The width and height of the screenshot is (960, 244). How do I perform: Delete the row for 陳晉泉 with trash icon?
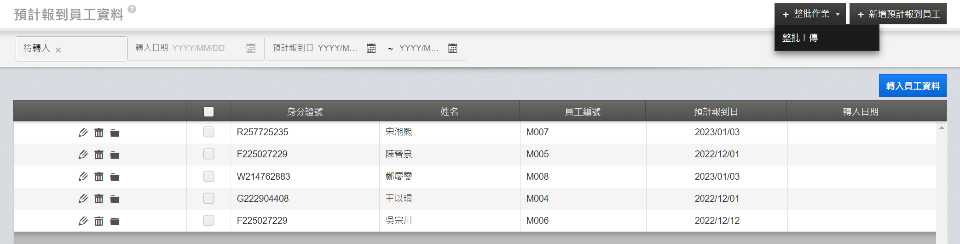pos(99,155)
